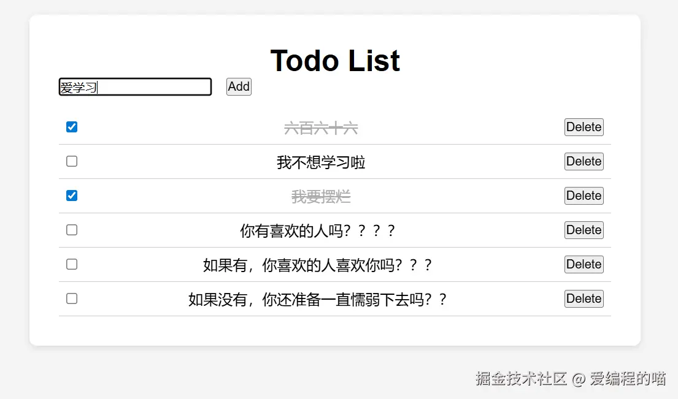Screen dimensions: 678x399
Task: Hit Delete on the 如果没有，你还准备一直懦弱下去吗 row
Action: coord(584,298)
